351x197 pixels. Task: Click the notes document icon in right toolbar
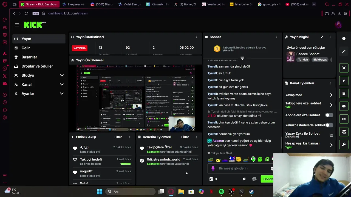tap(344, 94)
